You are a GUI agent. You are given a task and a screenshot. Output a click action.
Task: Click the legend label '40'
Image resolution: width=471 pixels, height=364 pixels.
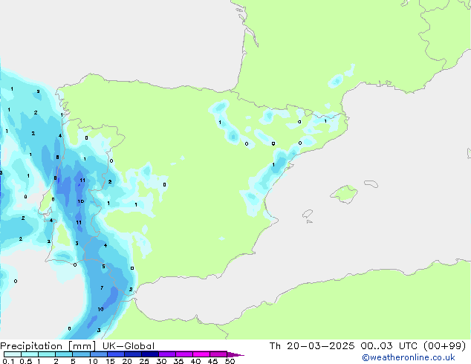click(x=195, y=361)
